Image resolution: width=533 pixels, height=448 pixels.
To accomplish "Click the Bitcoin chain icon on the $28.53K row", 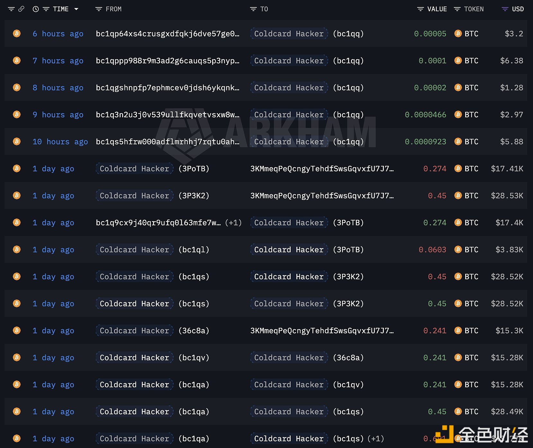I will [x=17, y=195].
